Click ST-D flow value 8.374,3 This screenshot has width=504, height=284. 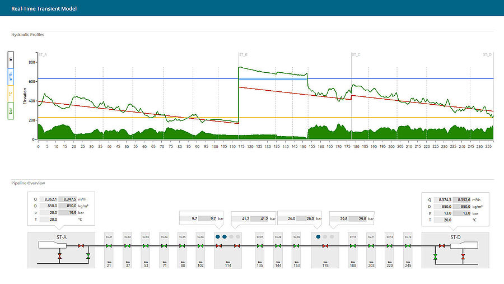click(443, 200)
